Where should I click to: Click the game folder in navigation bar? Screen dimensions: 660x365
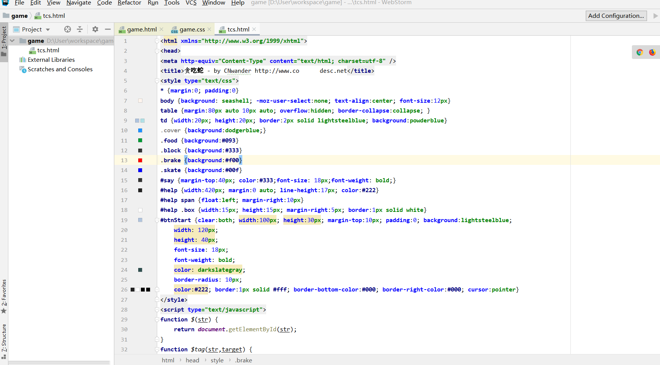click(16, 16)
